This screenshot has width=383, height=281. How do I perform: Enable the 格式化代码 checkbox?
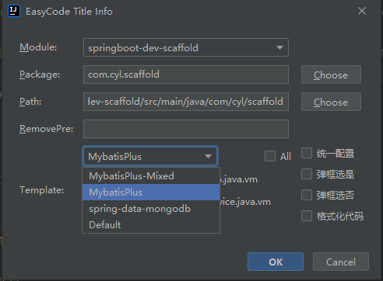(307, 216)
